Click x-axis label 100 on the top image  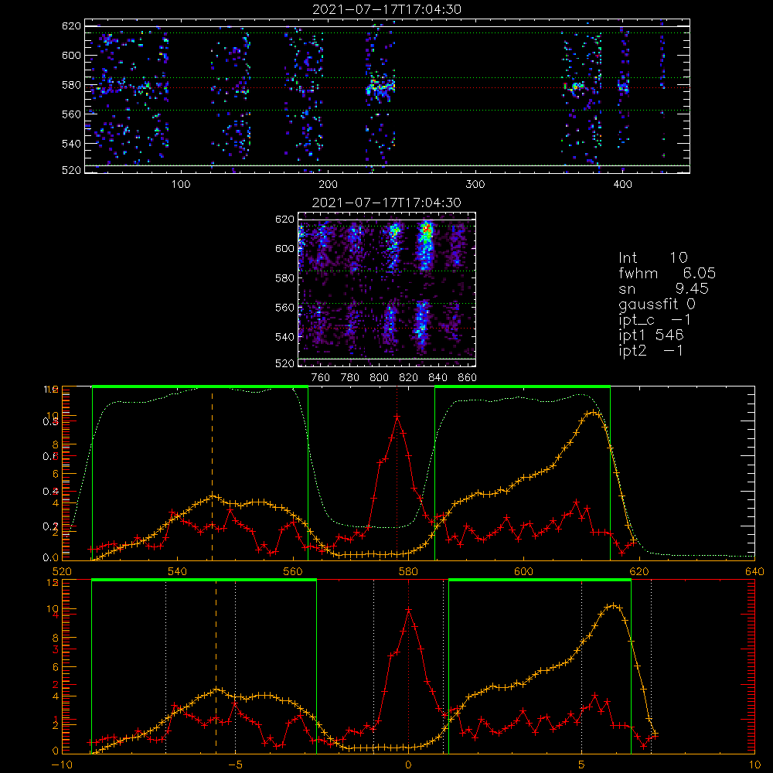181,185
